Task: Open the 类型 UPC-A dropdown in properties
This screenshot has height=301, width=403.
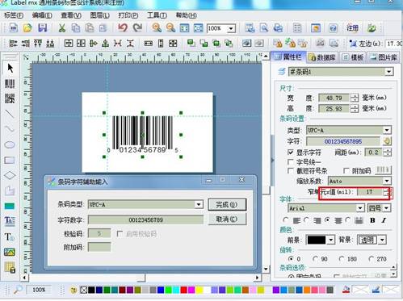Action: 387,131
